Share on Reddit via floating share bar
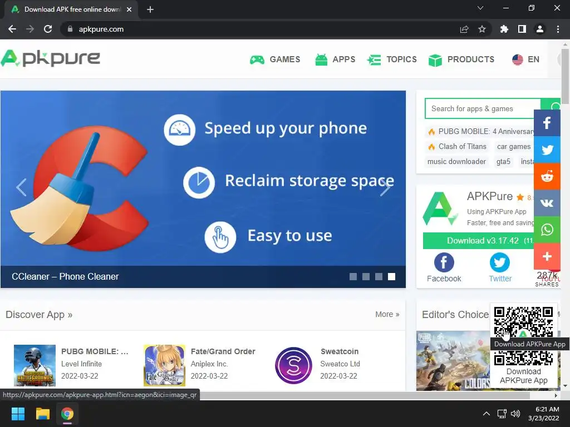This screenshot has height=427, width=570. [547, 176]
